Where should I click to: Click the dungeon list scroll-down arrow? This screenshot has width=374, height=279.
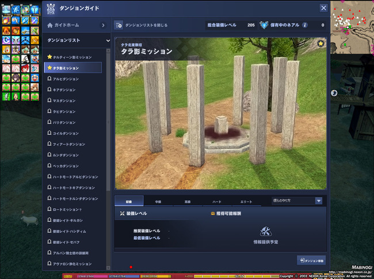click(108, 268)
